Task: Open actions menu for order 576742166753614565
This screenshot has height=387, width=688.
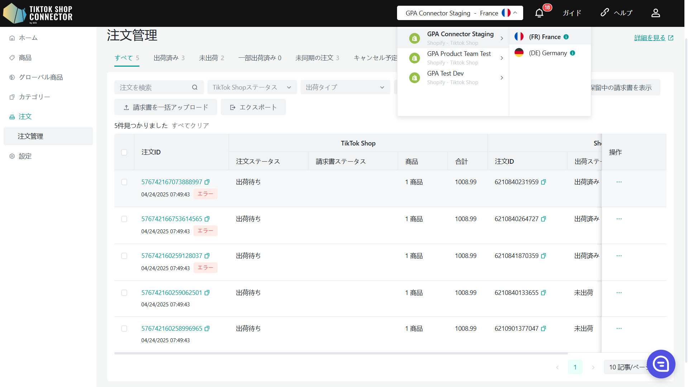Action: 619,219
